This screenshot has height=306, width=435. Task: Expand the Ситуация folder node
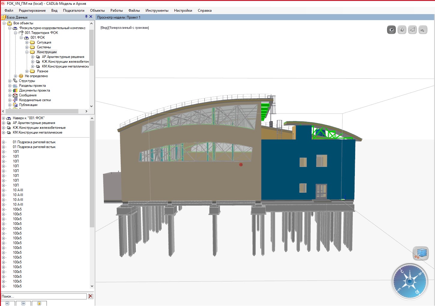point(27,42)
